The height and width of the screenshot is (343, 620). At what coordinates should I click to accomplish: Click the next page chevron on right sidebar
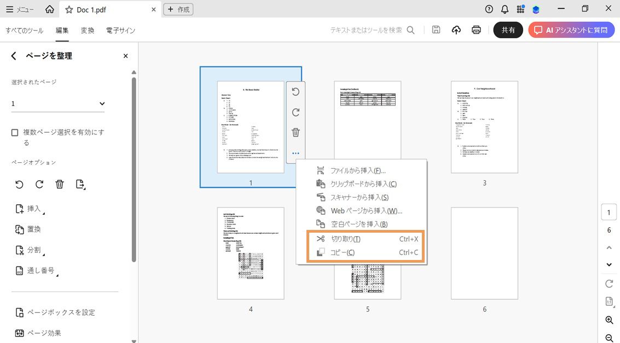coord(609,264)
